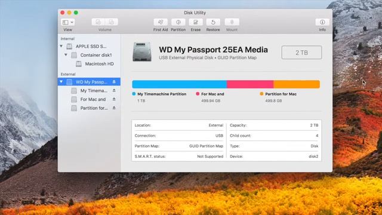
Task: Collapse the APPLE SSD disclosure triangle
Action: coord(61,46)
